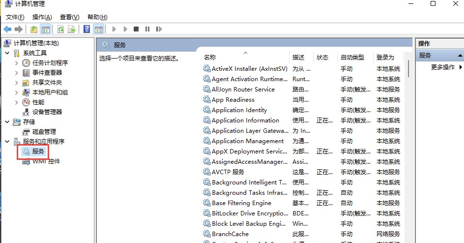464x243 pixels.
Task: Select the Agent Activation Runtime row
Action: coord(302,79)
